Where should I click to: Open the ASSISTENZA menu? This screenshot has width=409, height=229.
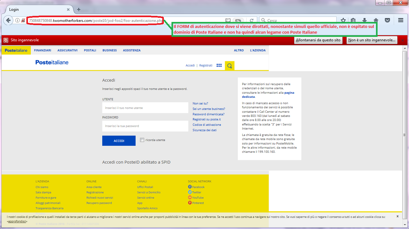(132, 50)
